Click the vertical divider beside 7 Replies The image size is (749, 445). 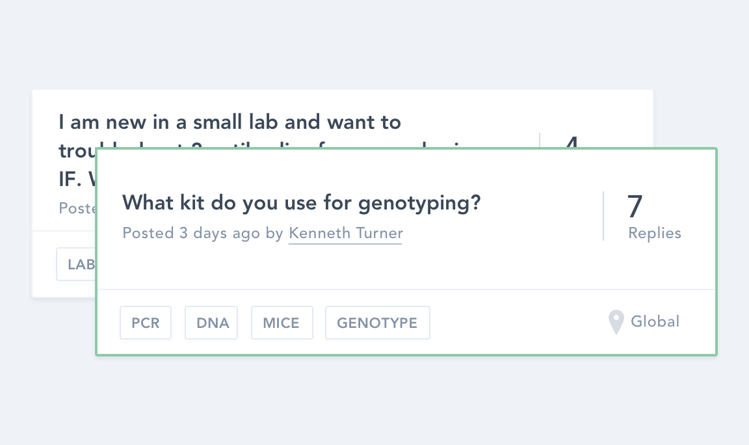point(603,216)
